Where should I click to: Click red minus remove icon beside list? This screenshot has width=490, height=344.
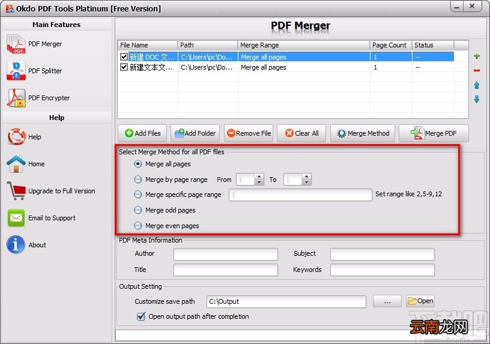[477, 71]
